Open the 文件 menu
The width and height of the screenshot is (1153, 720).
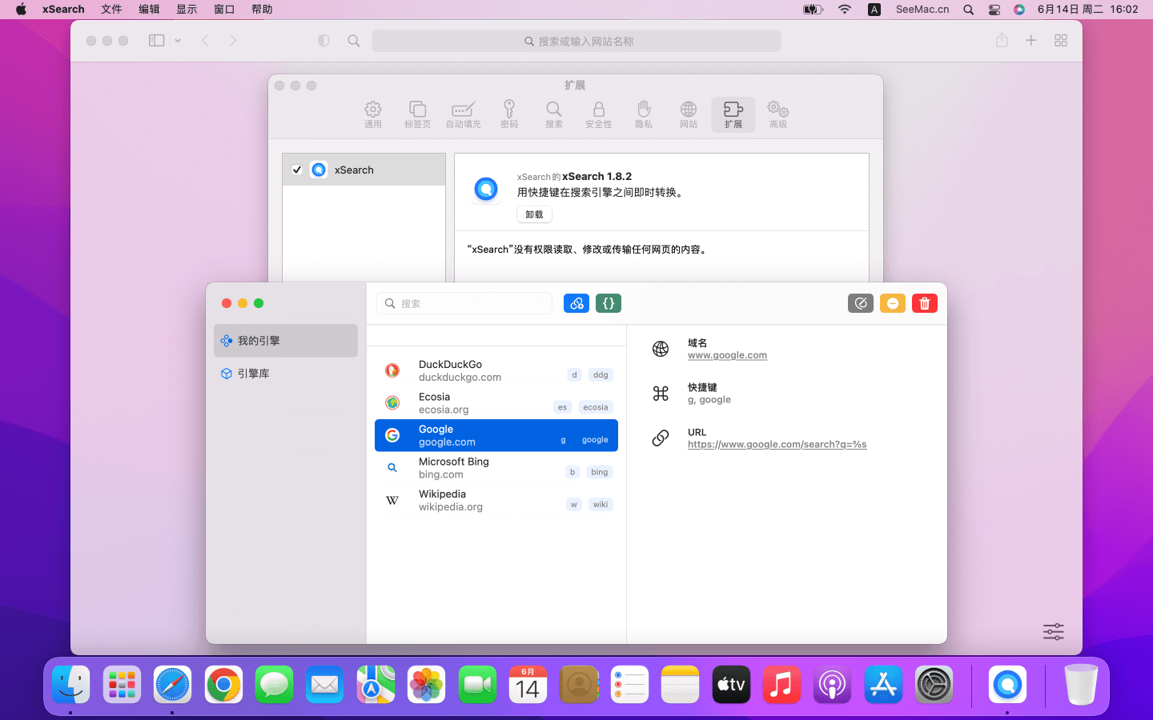click(x=111, y=10)
